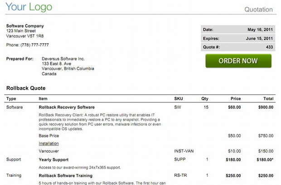This screenshot has height=185, width=281.
Task: Click the Expires row showing June 15, 2011
Action: tap(237, 38)
